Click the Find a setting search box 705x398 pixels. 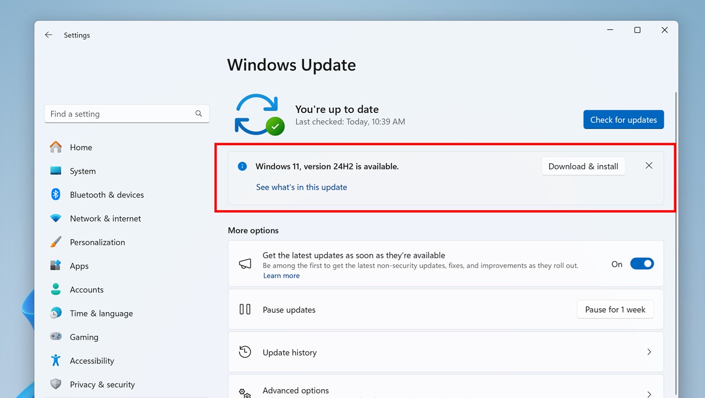click(127, 113)
